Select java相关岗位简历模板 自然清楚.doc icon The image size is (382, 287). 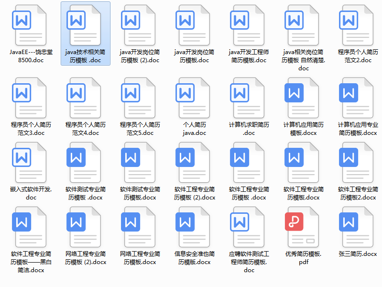click(x=302, y=25)
